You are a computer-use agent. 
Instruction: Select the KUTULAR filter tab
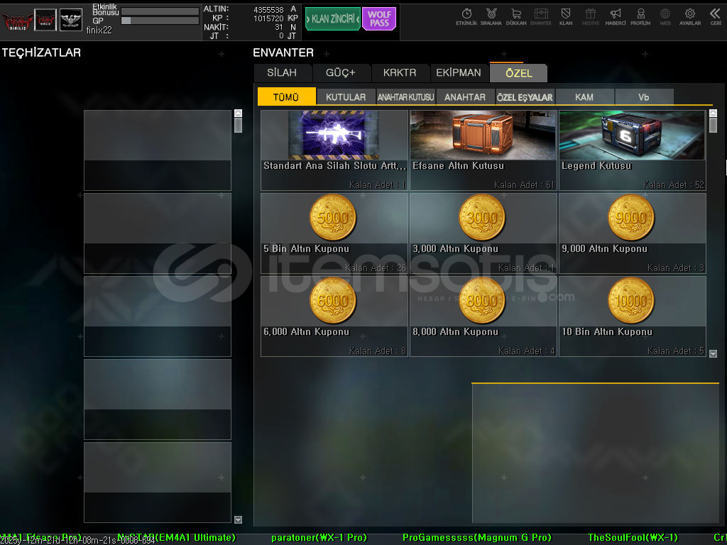[x=346, y=97]
